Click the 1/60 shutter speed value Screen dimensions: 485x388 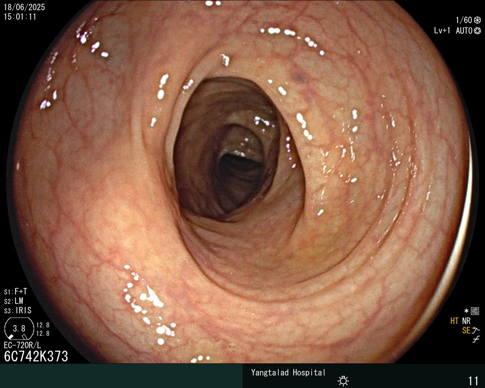click(464, 20)
